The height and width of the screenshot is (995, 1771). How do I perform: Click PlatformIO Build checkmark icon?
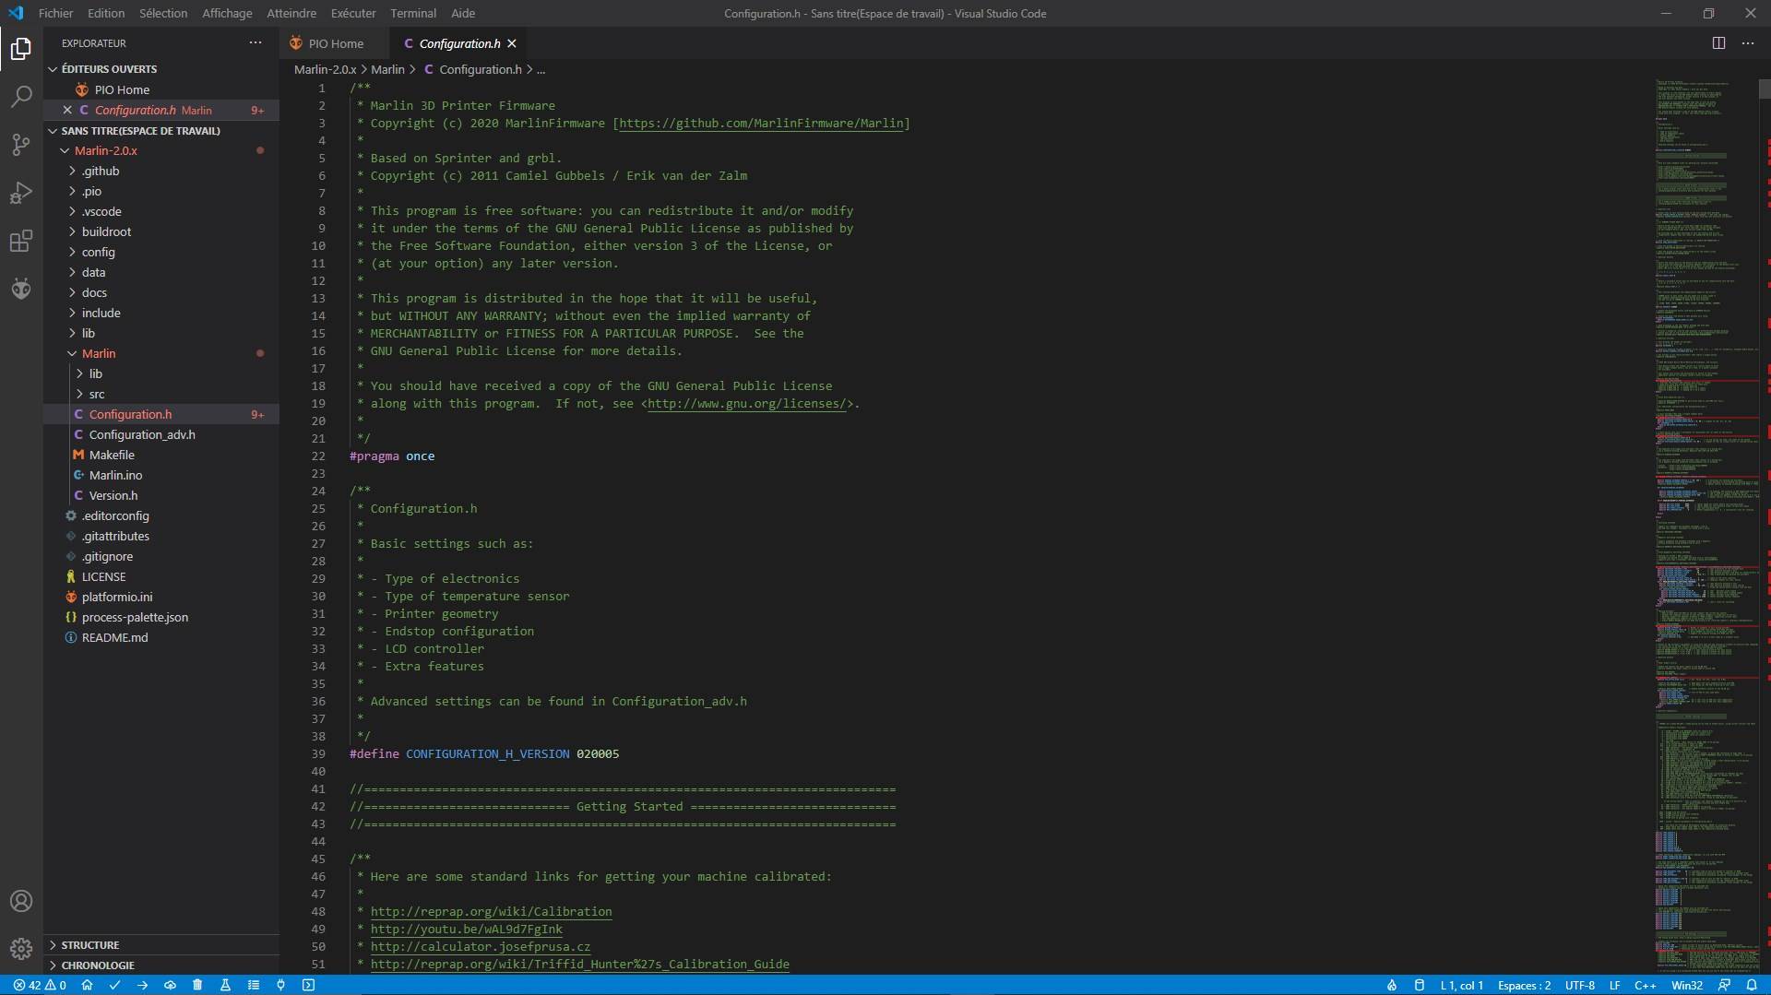pos(114,985)
